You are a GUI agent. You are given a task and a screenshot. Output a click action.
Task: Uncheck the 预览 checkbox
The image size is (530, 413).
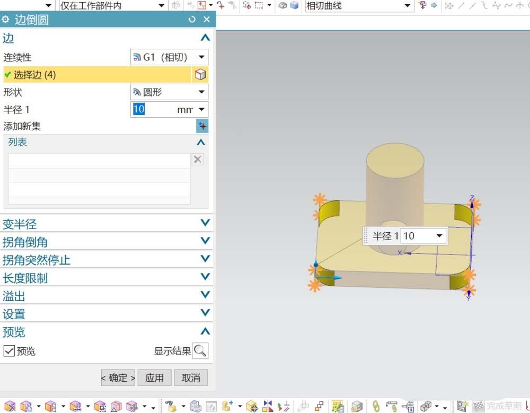(9, 350)
